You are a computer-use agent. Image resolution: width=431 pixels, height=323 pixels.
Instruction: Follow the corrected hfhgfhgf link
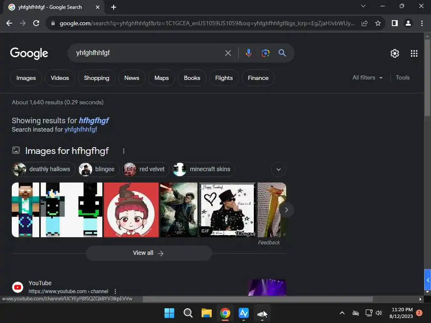coord(94,121)
